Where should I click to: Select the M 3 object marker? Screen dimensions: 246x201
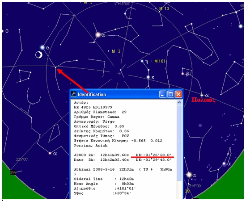tap(108, 51)
